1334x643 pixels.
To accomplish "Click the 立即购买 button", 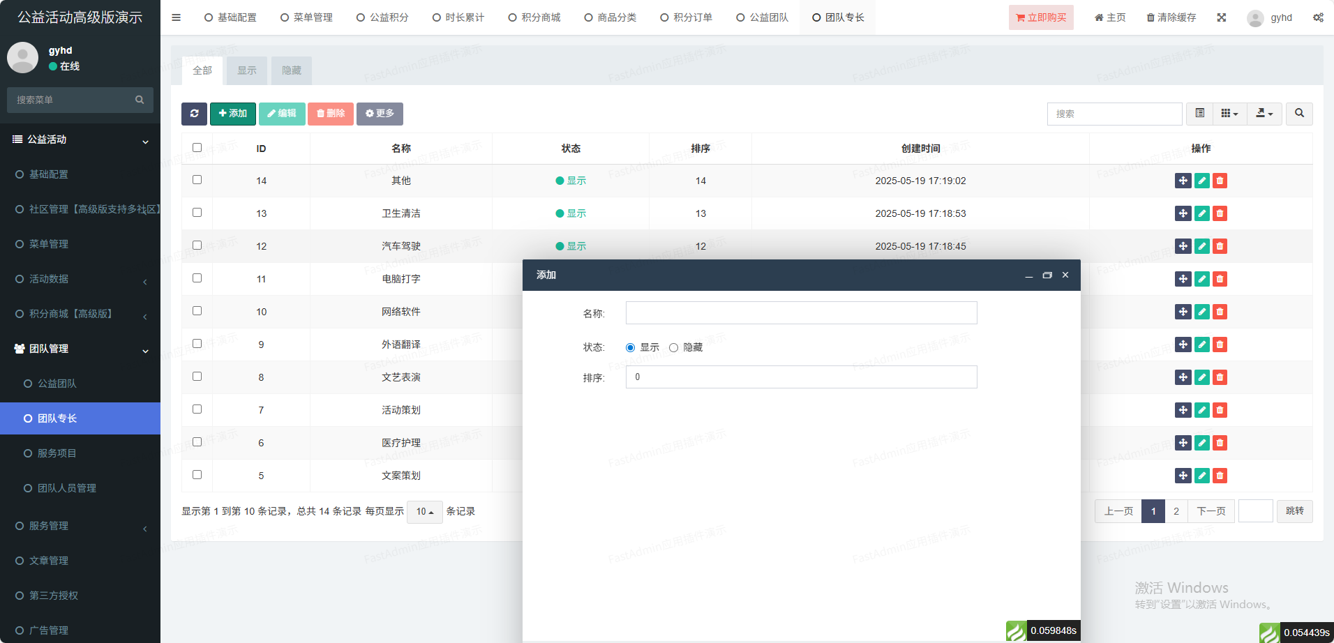I will (1040, 17).
